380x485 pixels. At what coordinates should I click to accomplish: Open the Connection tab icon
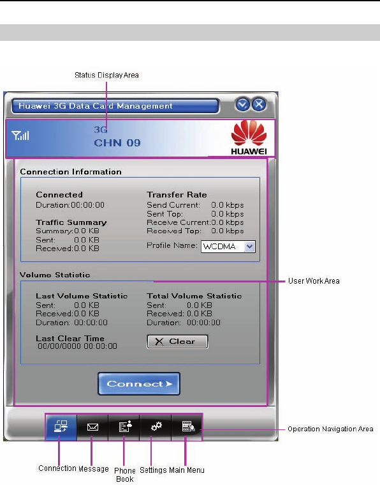point(61,427)
